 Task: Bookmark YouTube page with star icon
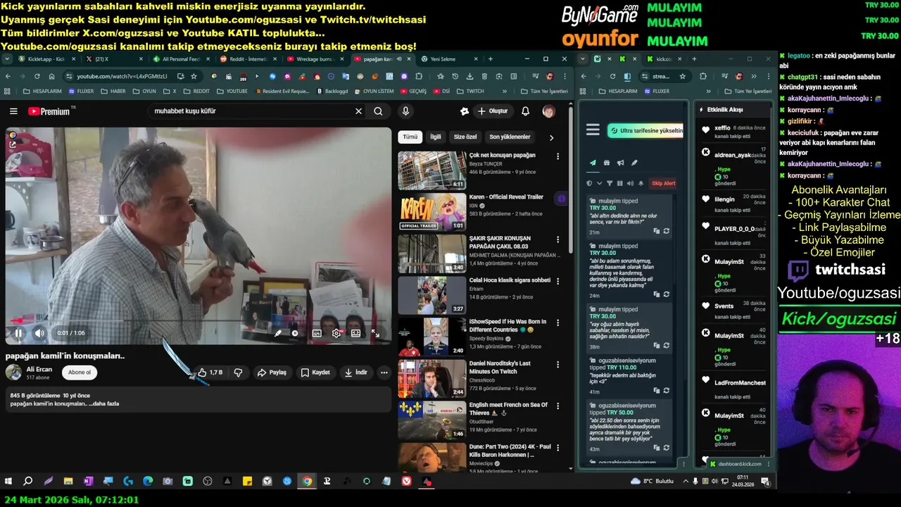[194, 76]
